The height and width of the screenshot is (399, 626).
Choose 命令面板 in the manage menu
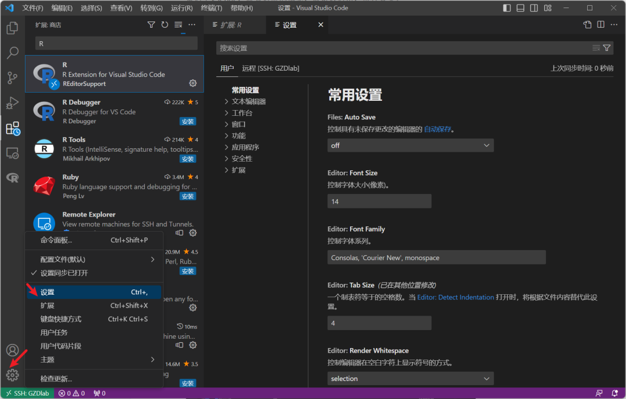(x=94, y=240)
